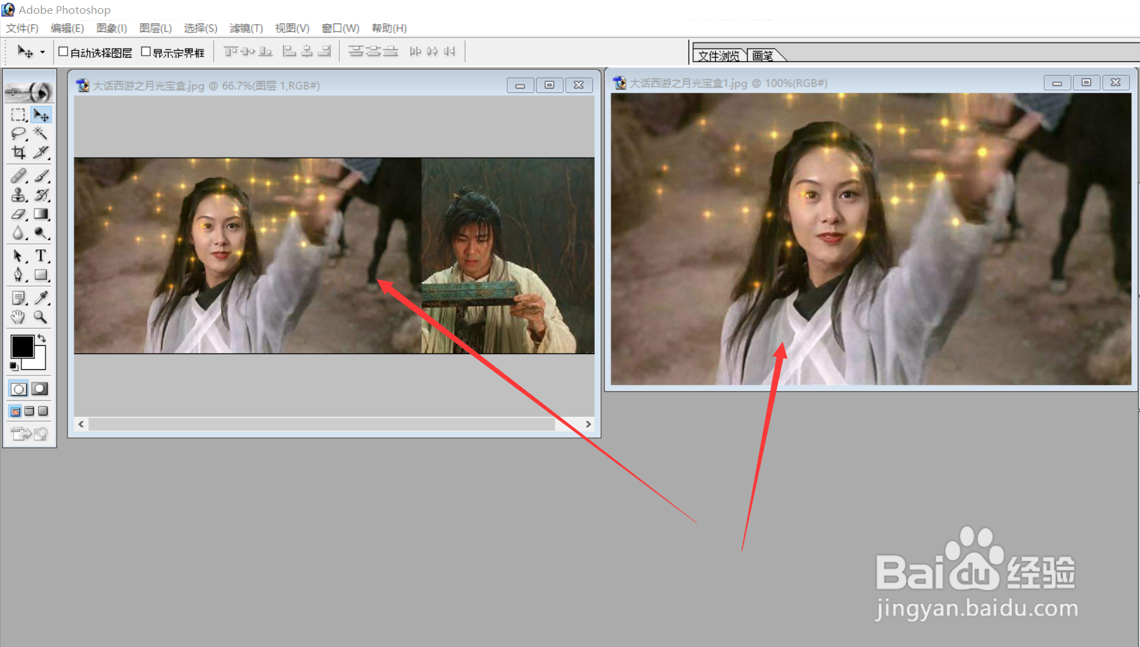Select the Move tool in toolbox

[41, 115]
